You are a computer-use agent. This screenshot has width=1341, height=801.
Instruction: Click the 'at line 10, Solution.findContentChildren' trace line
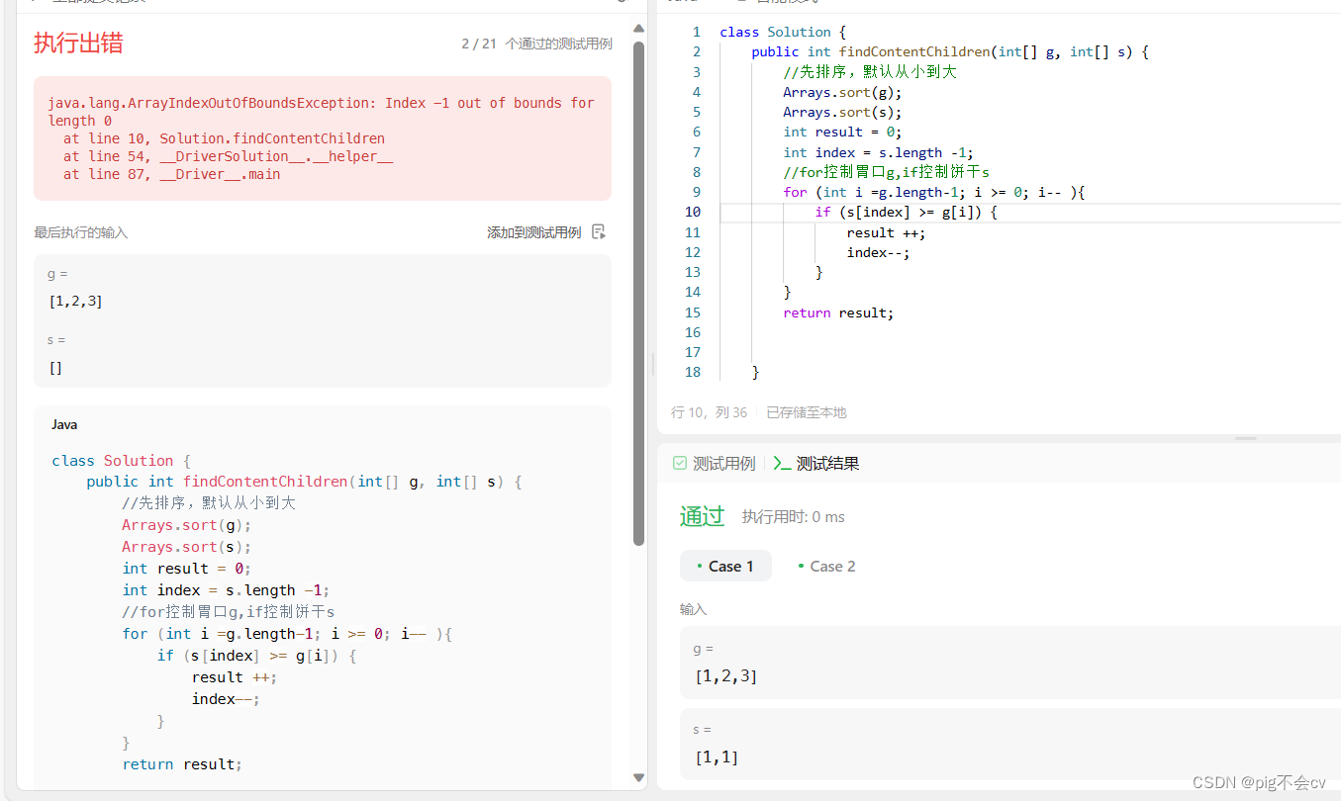point(224,138)
